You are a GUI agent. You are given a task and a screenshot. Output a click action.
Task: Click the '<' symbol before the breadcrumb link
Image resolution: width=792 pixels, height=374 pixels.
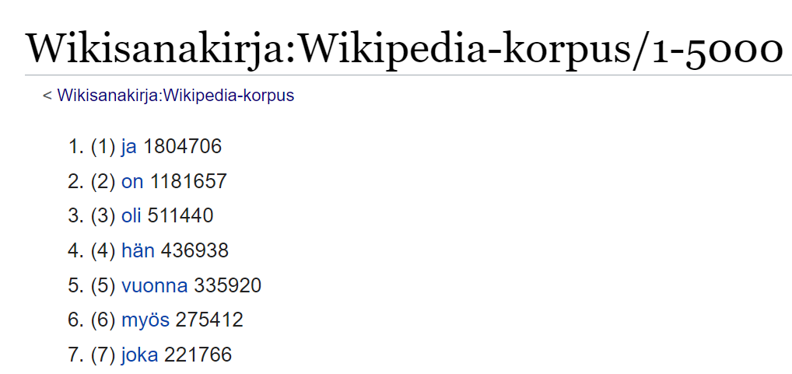tap(47, 95)
